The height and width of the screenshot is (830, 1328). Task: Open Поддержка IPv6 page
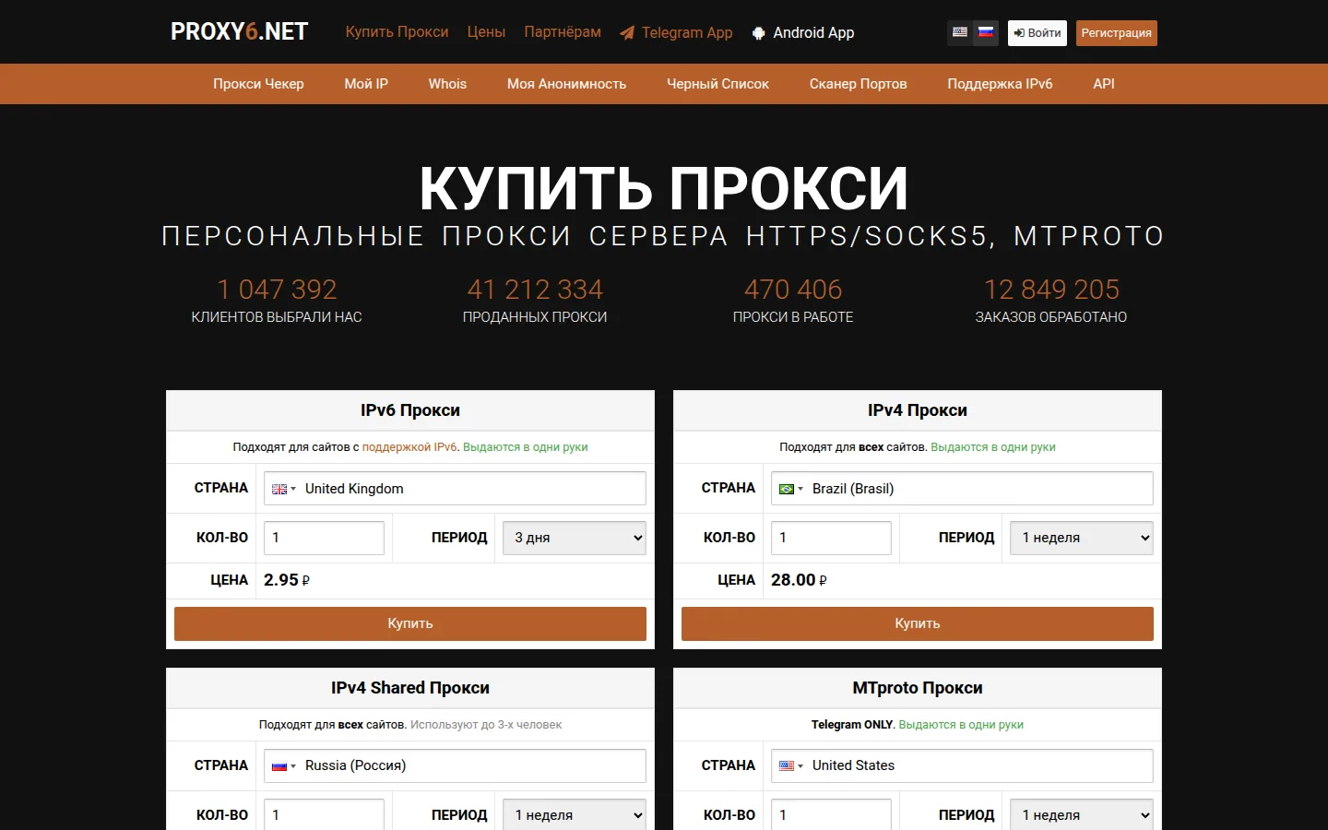click(x=1000, y=84)
